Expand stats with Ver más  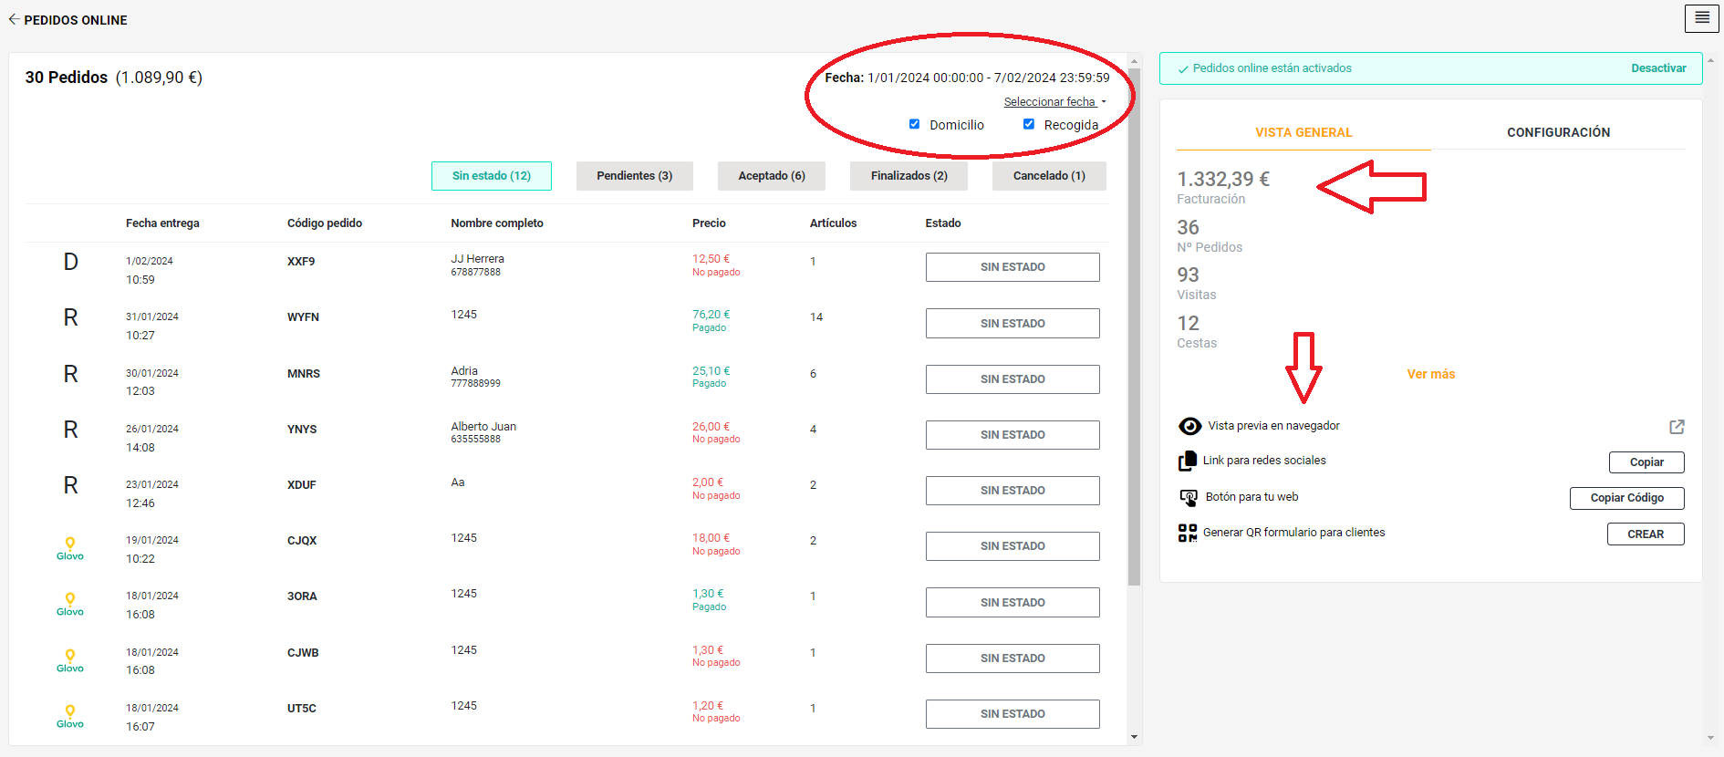[x=1430, y=374]
